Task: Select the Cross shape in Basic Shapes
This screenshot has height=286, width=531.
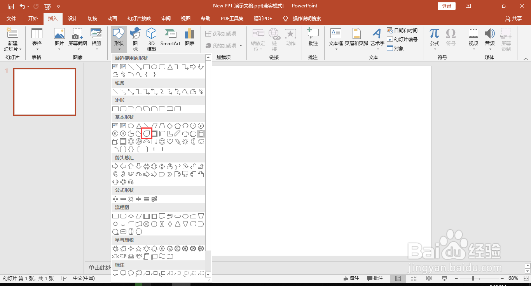Action: [x=185, y=134]
